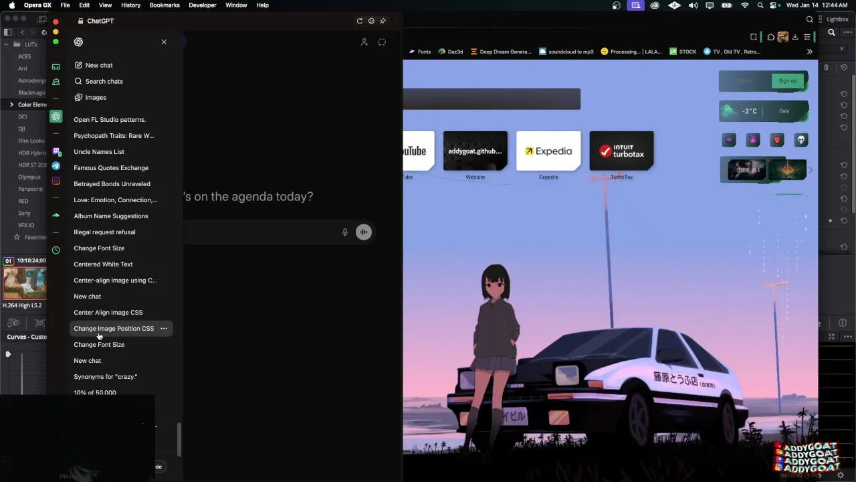Click volume icon in macOS menu bar
Screen dimensions: 856x482
coord(693,5)
